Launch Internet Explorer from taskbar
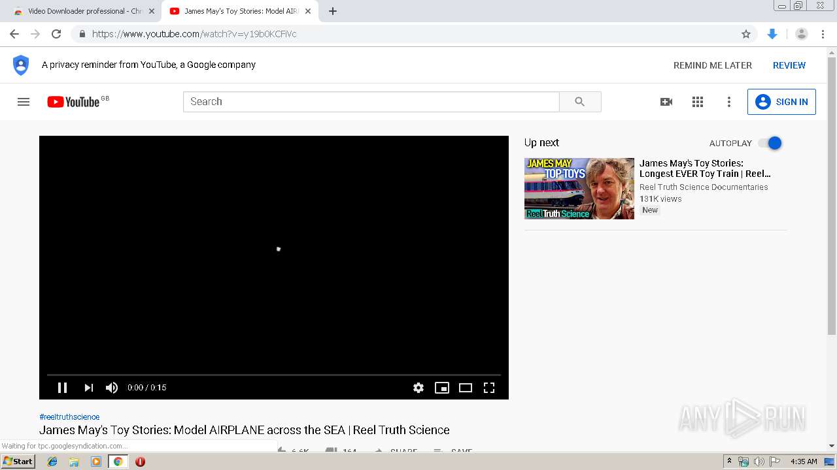This screenshot has height=470, width=837. [x=52, y=462]
